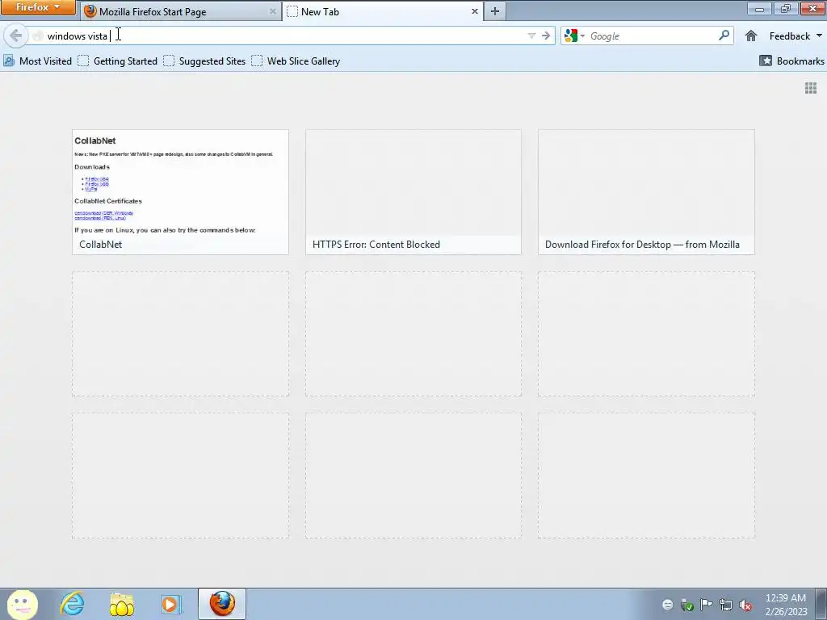Open the folder icon in taskbar
Screen dimensions: 827x620
point(121,604)
